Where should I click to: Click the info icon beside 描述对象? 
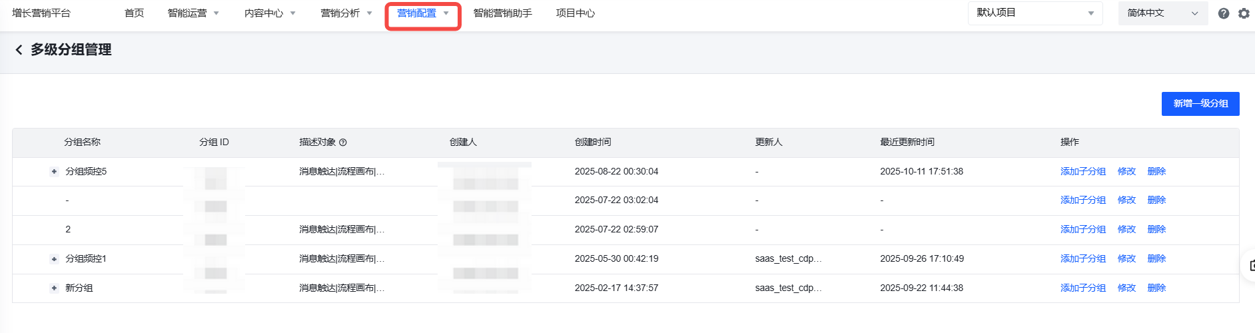pyautogui.click(x=343, y=143)
